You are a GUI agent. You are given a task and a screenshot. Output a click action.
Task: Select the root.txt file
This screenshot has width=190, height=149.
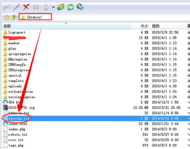click(x=16, y=140)
